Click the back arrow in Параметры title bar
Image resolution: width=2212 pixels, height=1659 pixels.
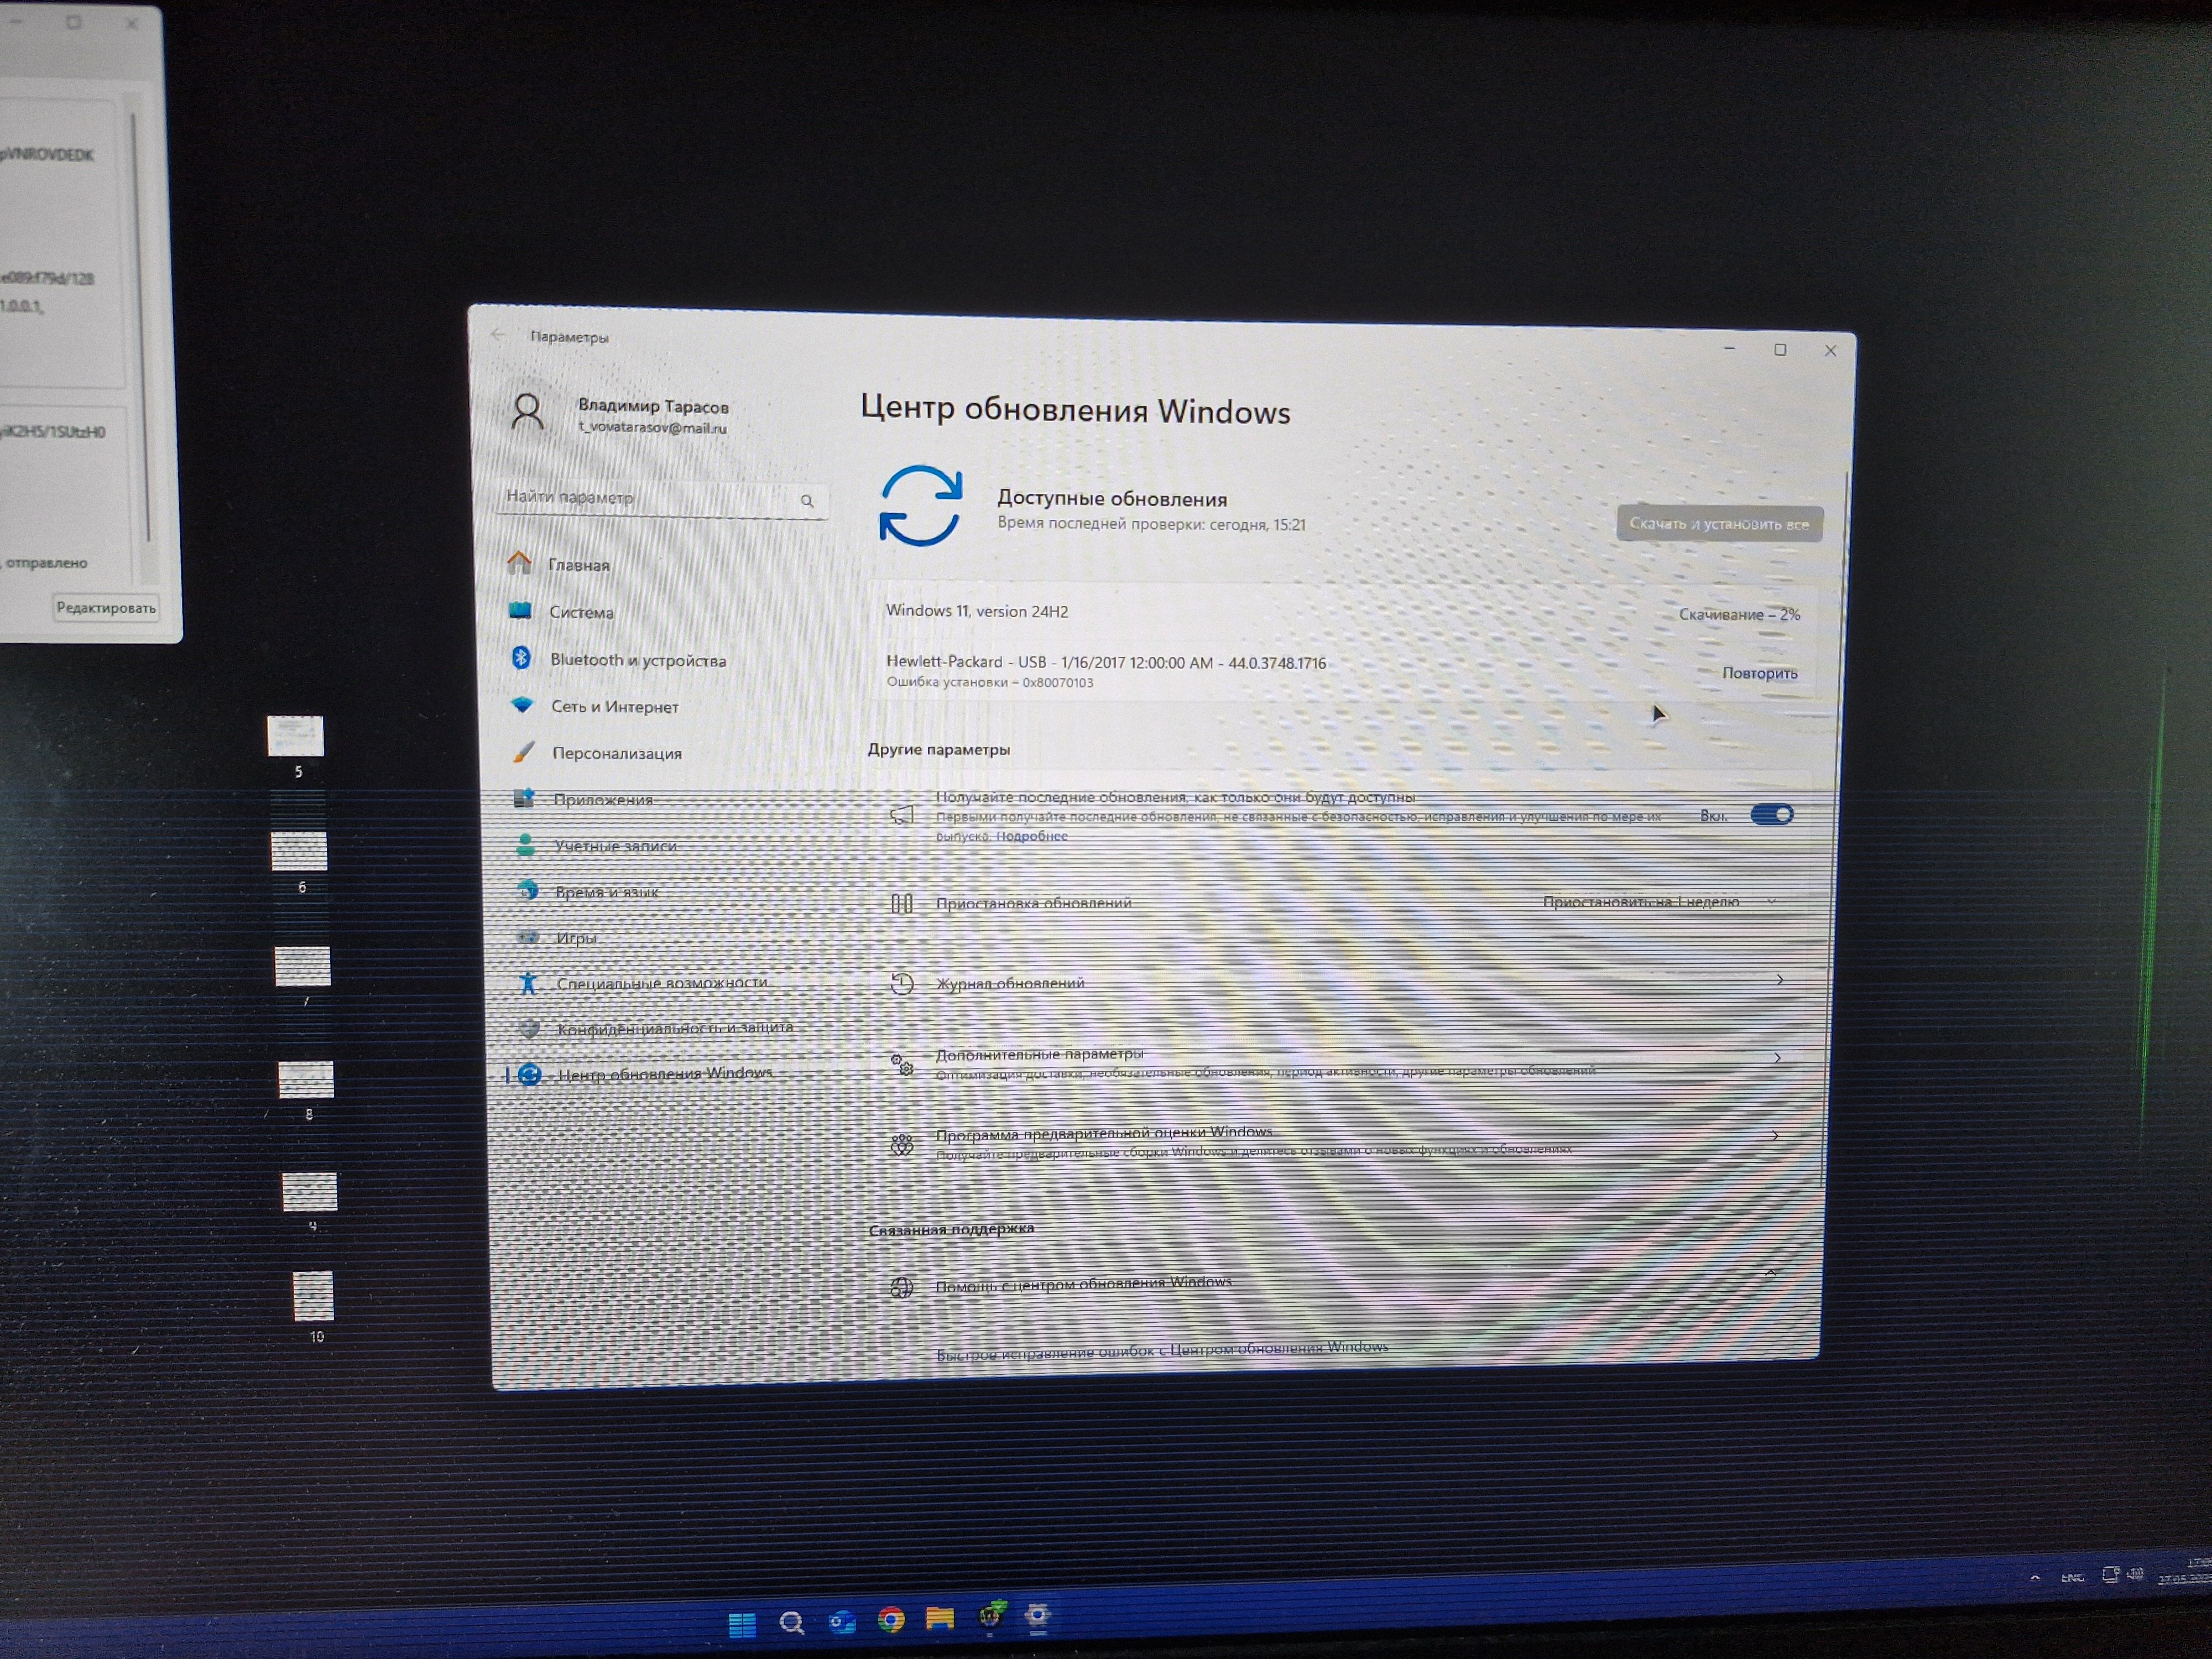498,335
